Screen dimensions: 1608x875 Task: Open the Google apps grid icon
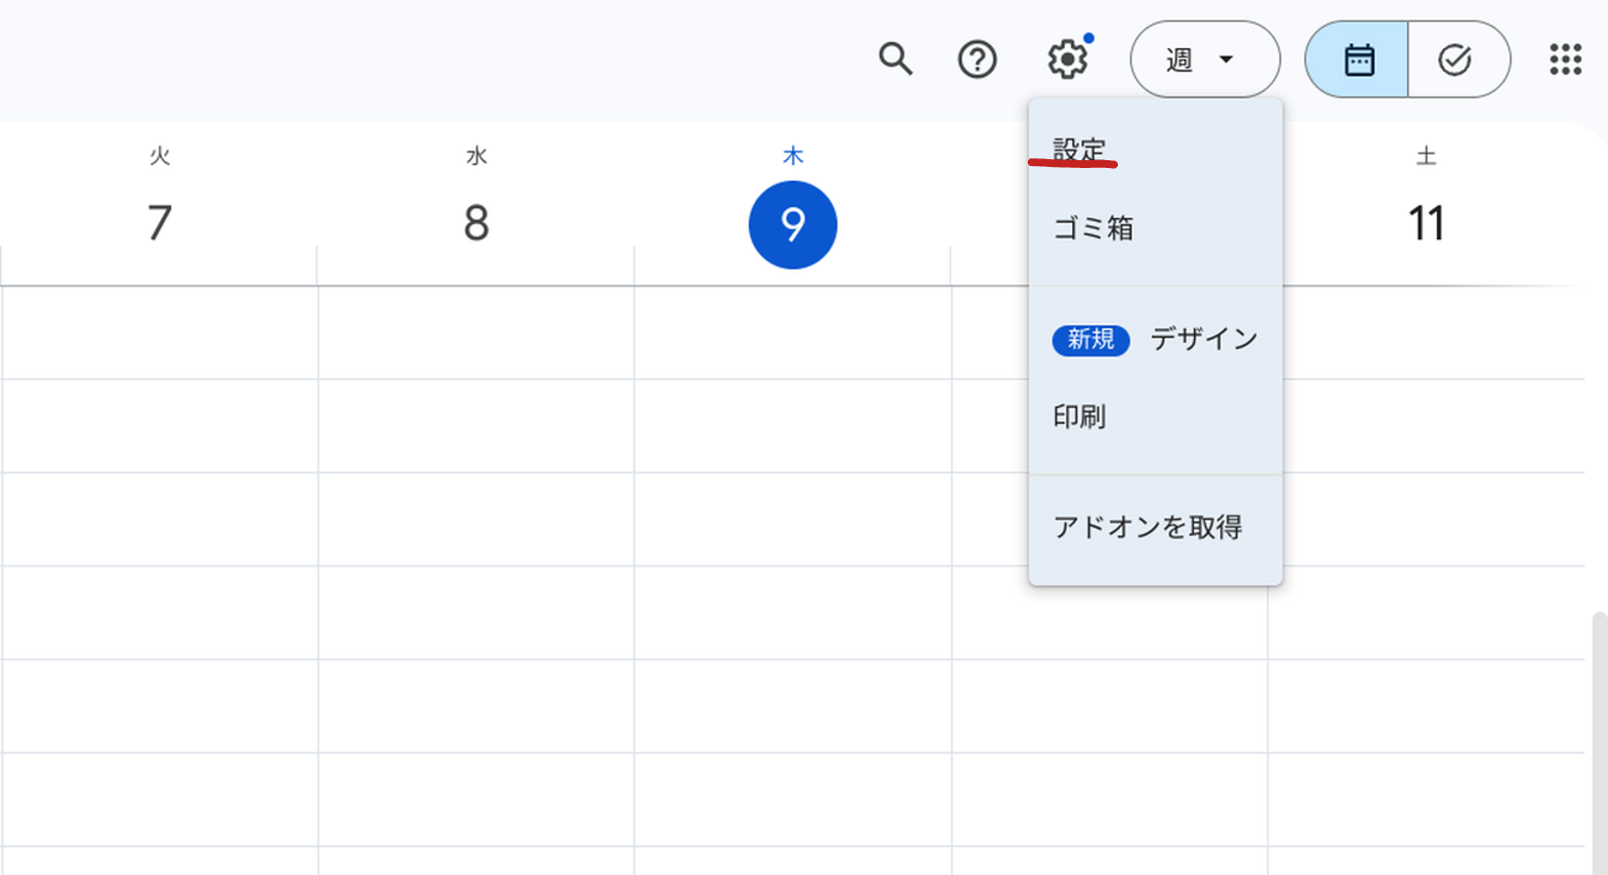click(x=1565, y=60)
